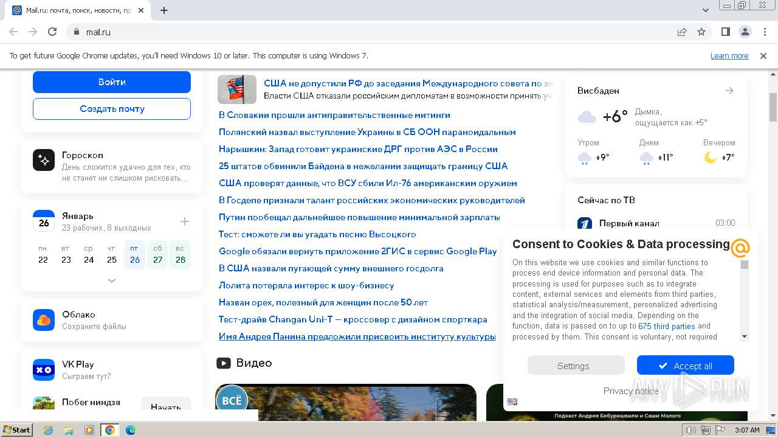This screenshot has height=438, width=778.
Task: Open Windows Explorer folder in taskbar
Action: tap(69, 430)
